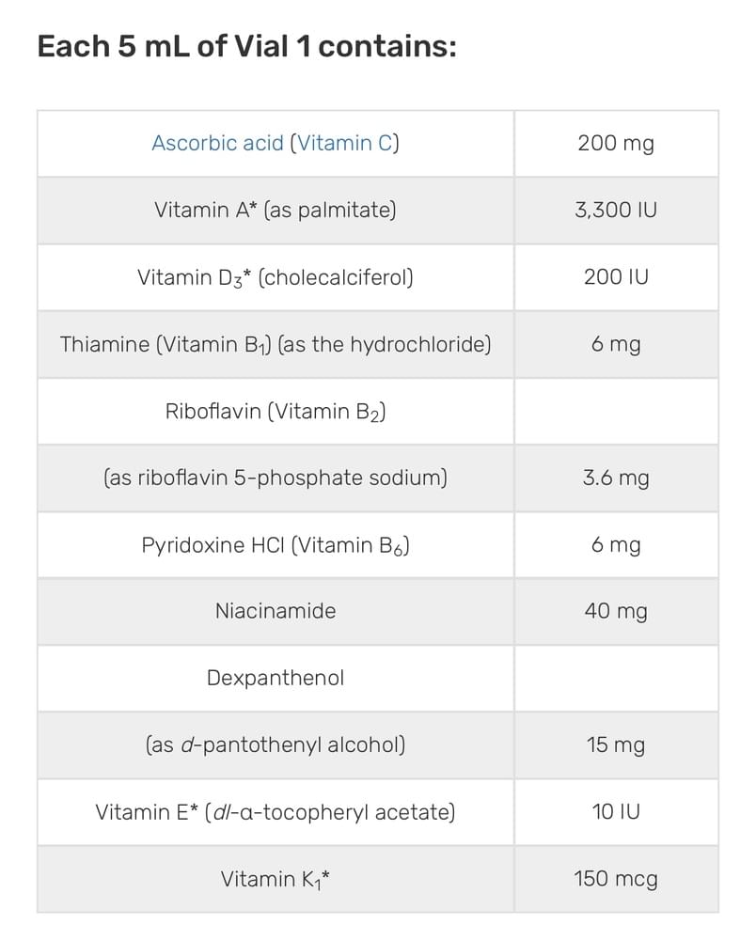Click the Riboflavin (Vitamin B2) cell
This screenshot has width=756, height=940.
(276, 411)
